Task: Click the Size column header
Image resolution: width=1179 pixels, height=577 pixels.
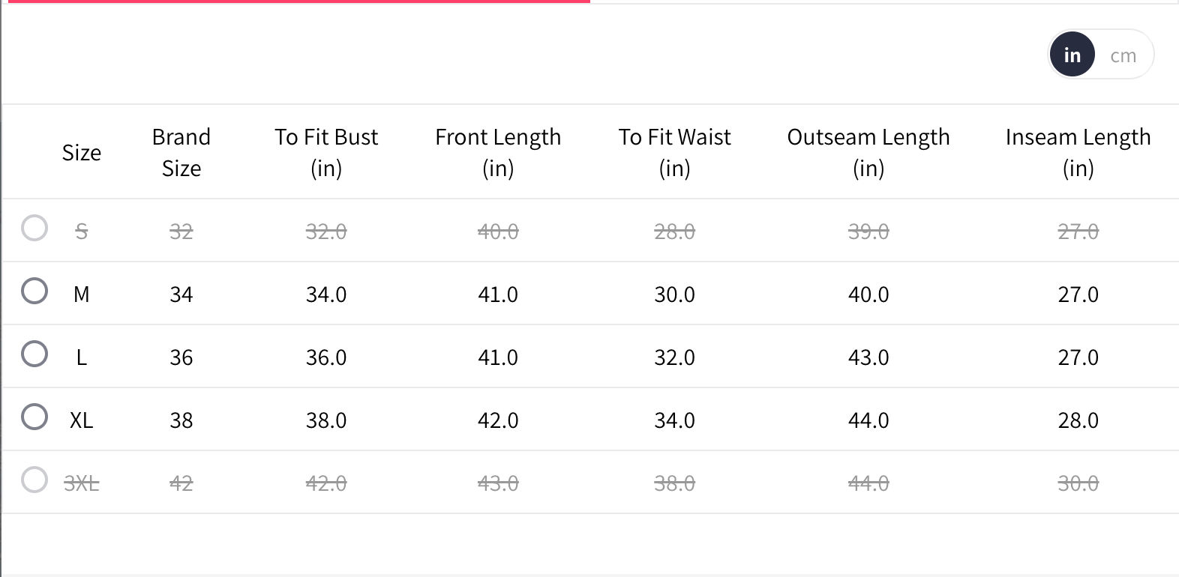Action: coord(81,153)
